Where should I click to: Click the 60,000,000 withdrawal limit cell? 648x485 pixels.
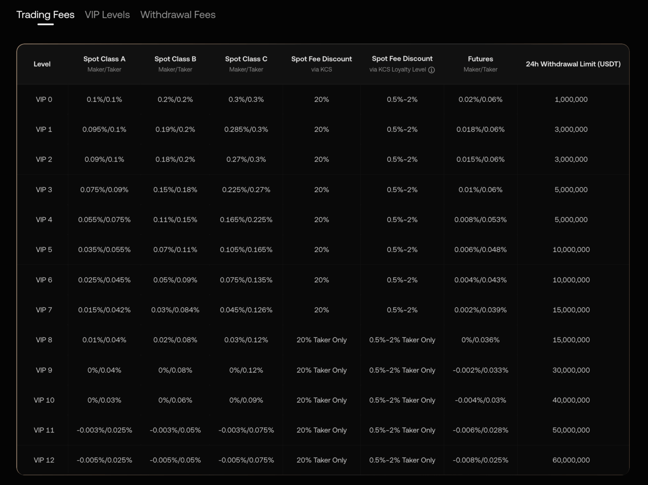click(x=572, y=460)
